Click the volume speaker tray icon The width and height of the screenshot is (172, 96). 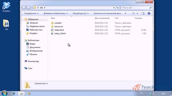tap(154, 94)
